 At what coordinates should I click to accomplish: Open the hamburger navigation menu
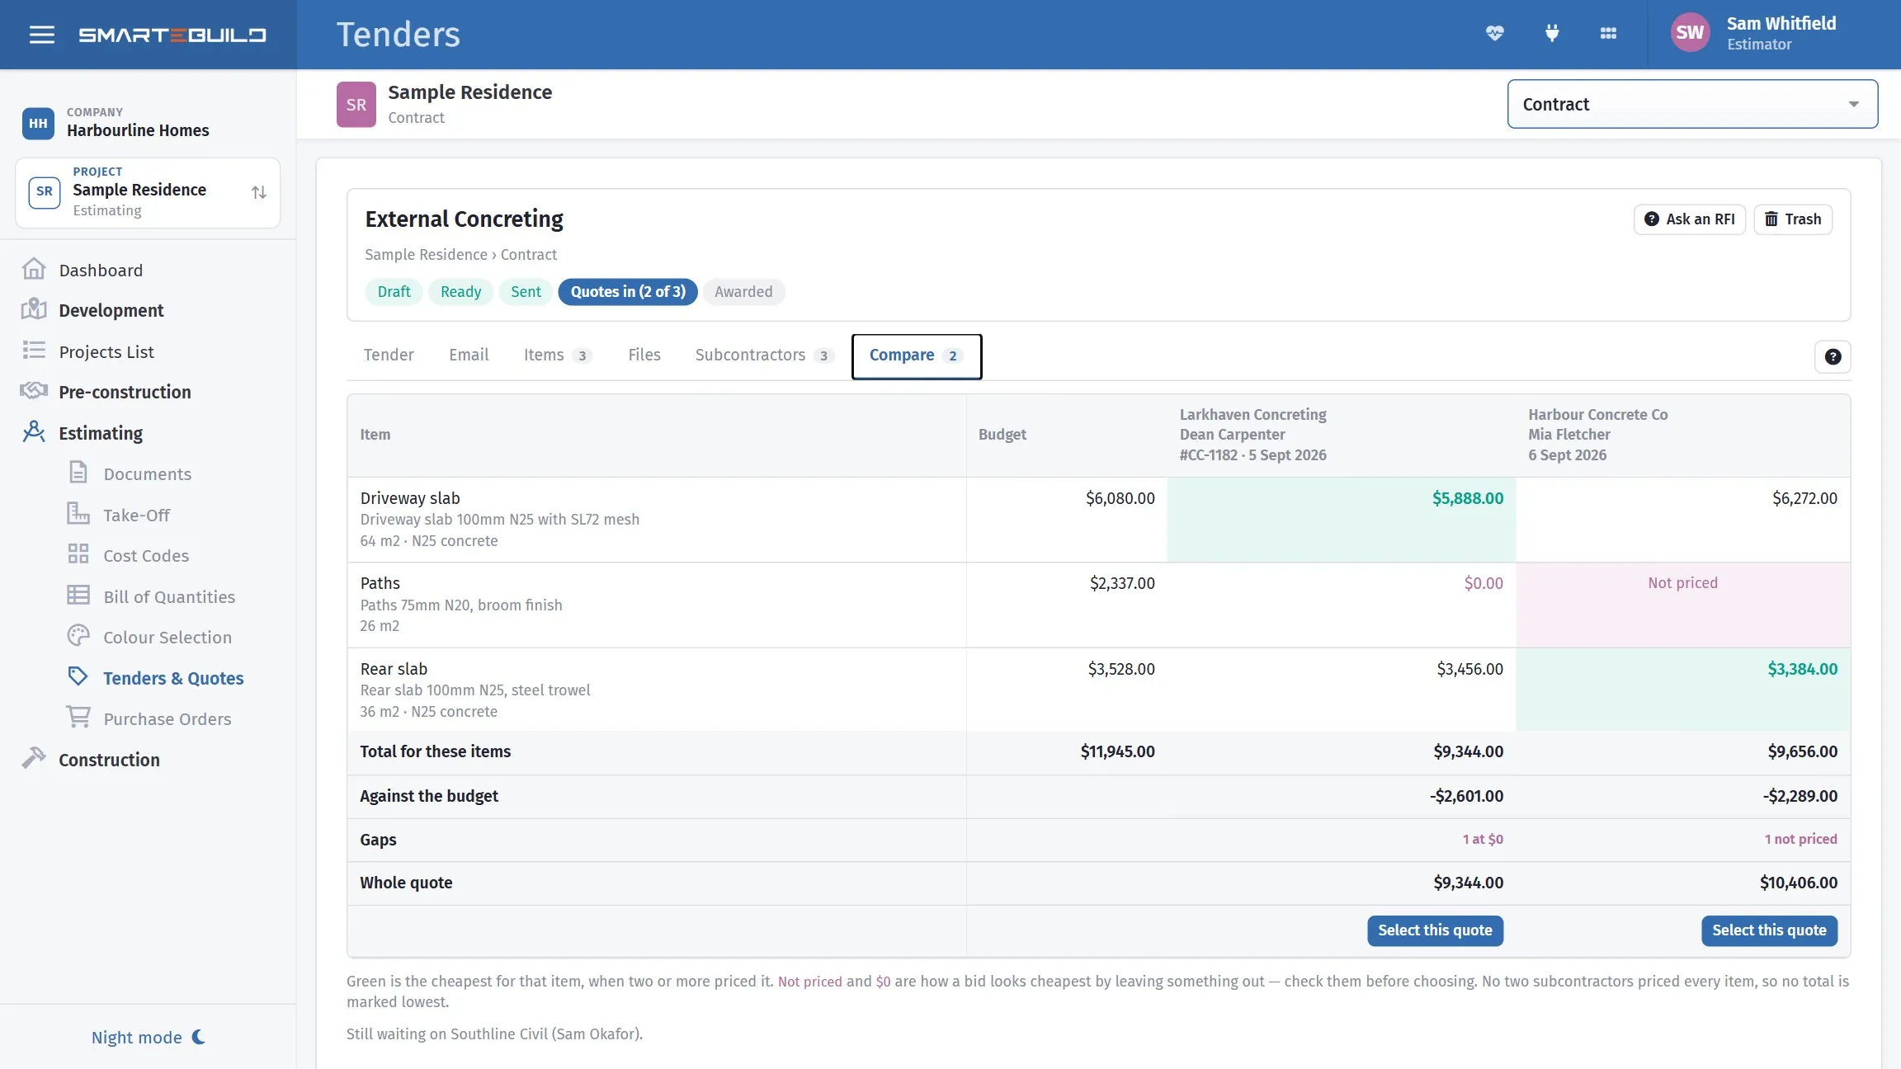(x=42, y=35)
